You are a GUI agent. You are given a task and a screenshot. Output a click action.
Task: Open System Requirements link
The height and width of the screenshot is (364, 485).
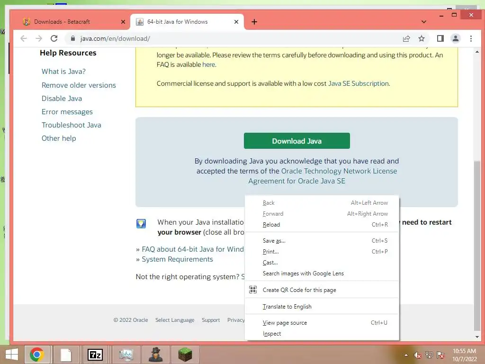(177, 259)
